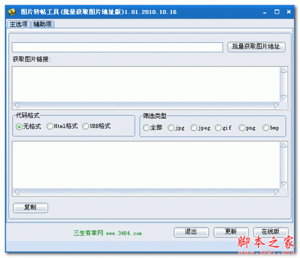Click the 在线版 online version button
The image size is (300, 258).
tap(271, 232)
